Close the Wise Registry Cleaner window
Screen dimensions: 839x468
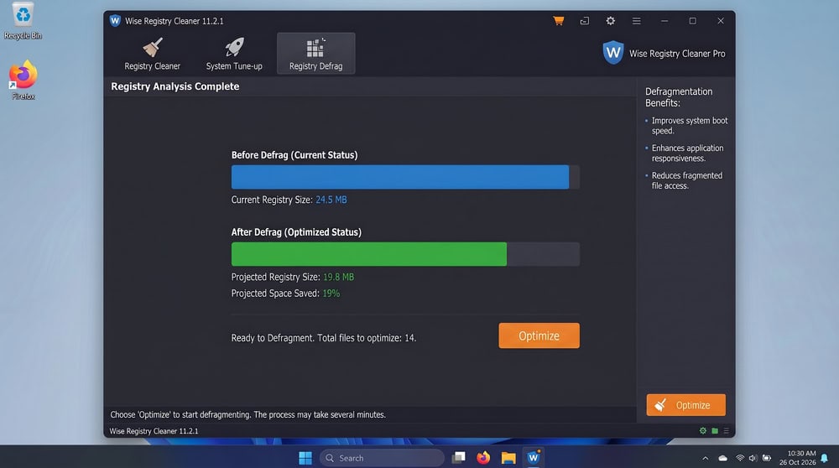721,21
